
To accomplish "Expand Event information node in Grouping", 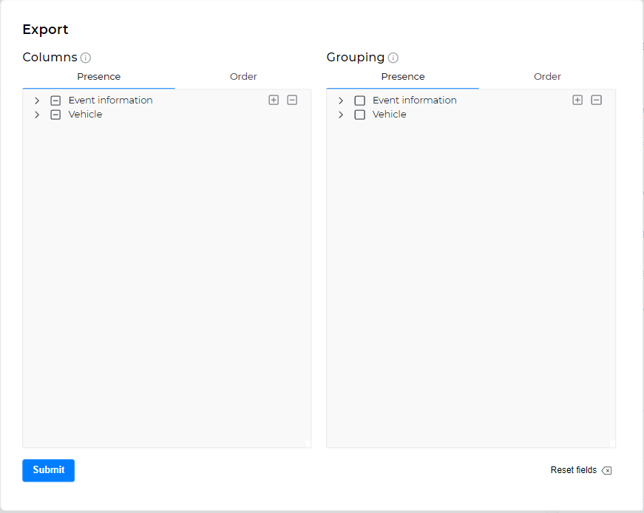I will (341, 101).
